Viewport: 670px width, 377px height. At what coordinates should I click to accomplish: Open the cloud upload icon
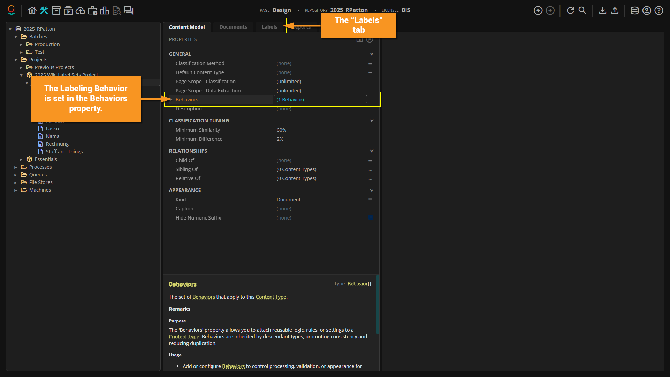(80, 10)
